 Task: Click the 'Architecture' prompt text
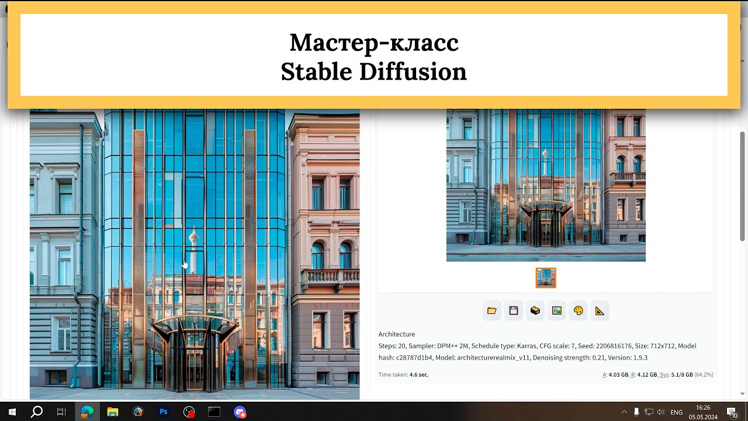point(396,334)
